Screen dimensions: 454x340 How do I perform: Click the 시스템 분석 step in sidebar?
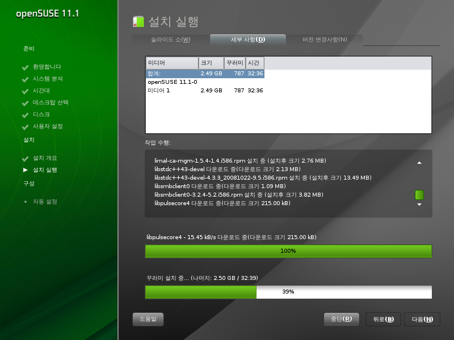[48, 79]
